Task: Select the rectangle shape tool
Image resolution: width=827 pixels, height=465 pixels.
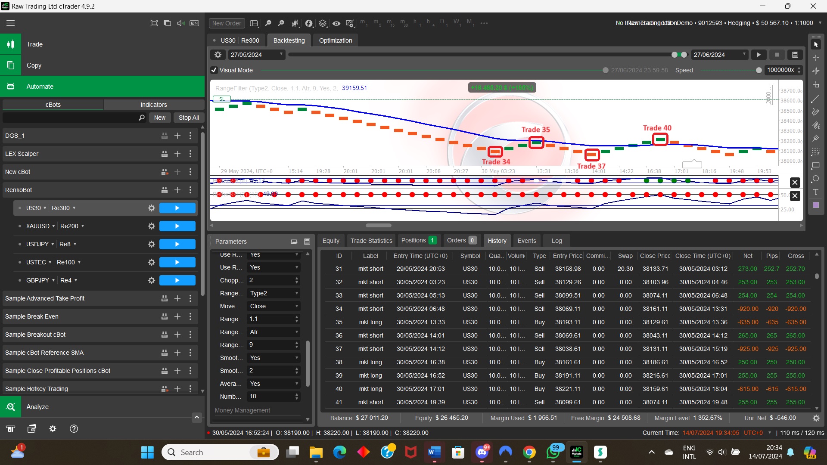Action: (x=816, y=165)
